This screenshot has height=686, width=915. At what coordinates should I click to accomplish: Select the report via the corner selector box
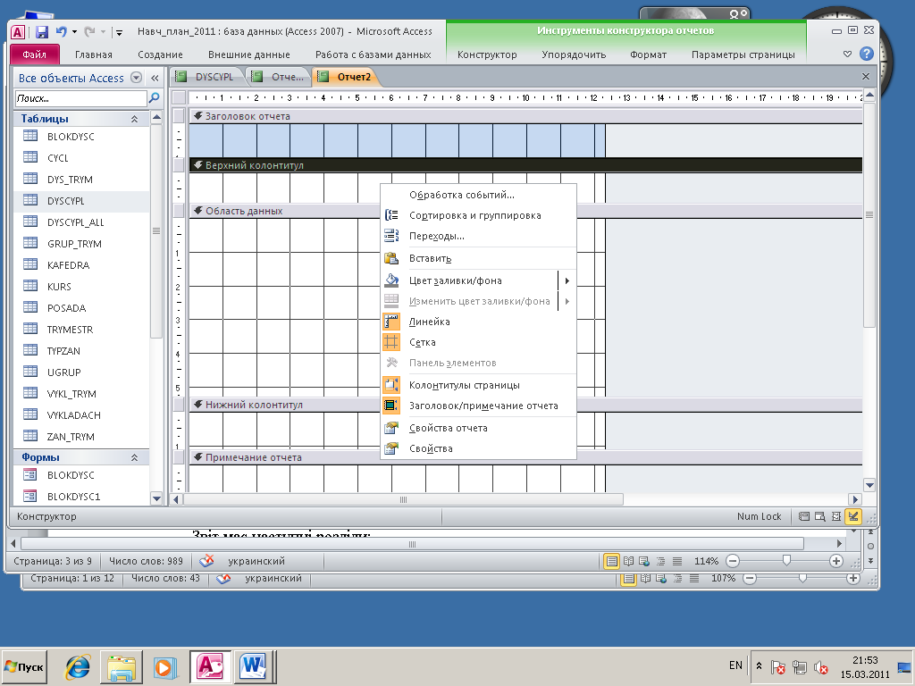coord(179,97)
